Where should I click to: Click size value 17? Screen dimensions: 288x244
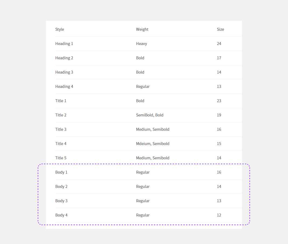(x=219, y=58)
